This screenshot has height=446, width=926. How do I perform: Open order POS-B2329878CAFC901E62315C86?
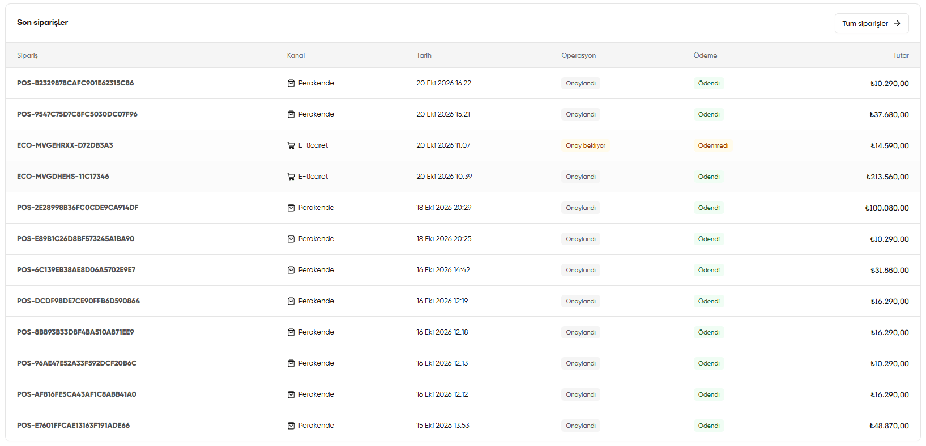[75, 83]
